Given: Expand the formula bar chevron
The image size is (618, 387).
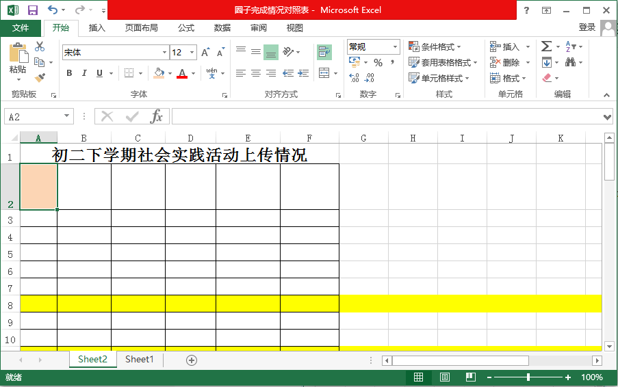Looking at the screenshot, I should (607, 117).
